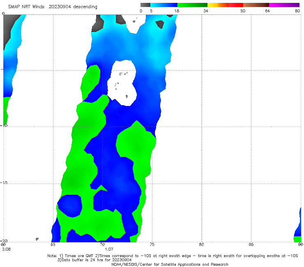The width and height of the screenshot is (304, 267).
Task: Click the swath time '2:08'
Action: tap(7, 249)
